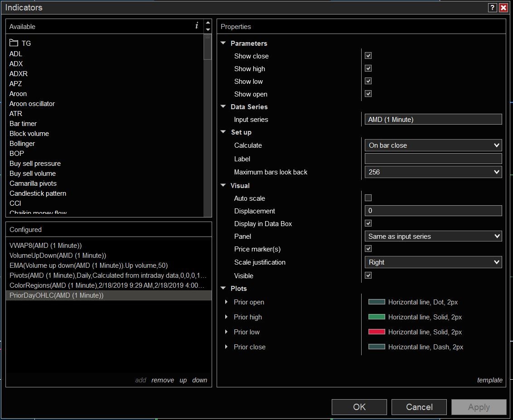Click the down arrow in Available header
The width and height of the screenshot is (513, 420).
208,30
